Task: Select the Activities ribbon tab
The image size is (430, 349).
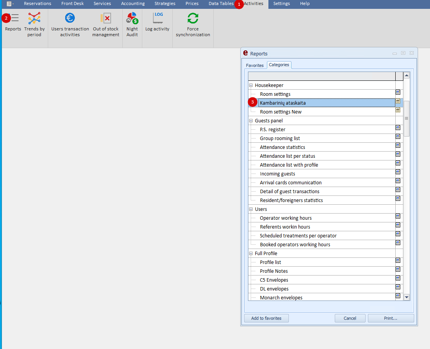Action: click(253, 3)
